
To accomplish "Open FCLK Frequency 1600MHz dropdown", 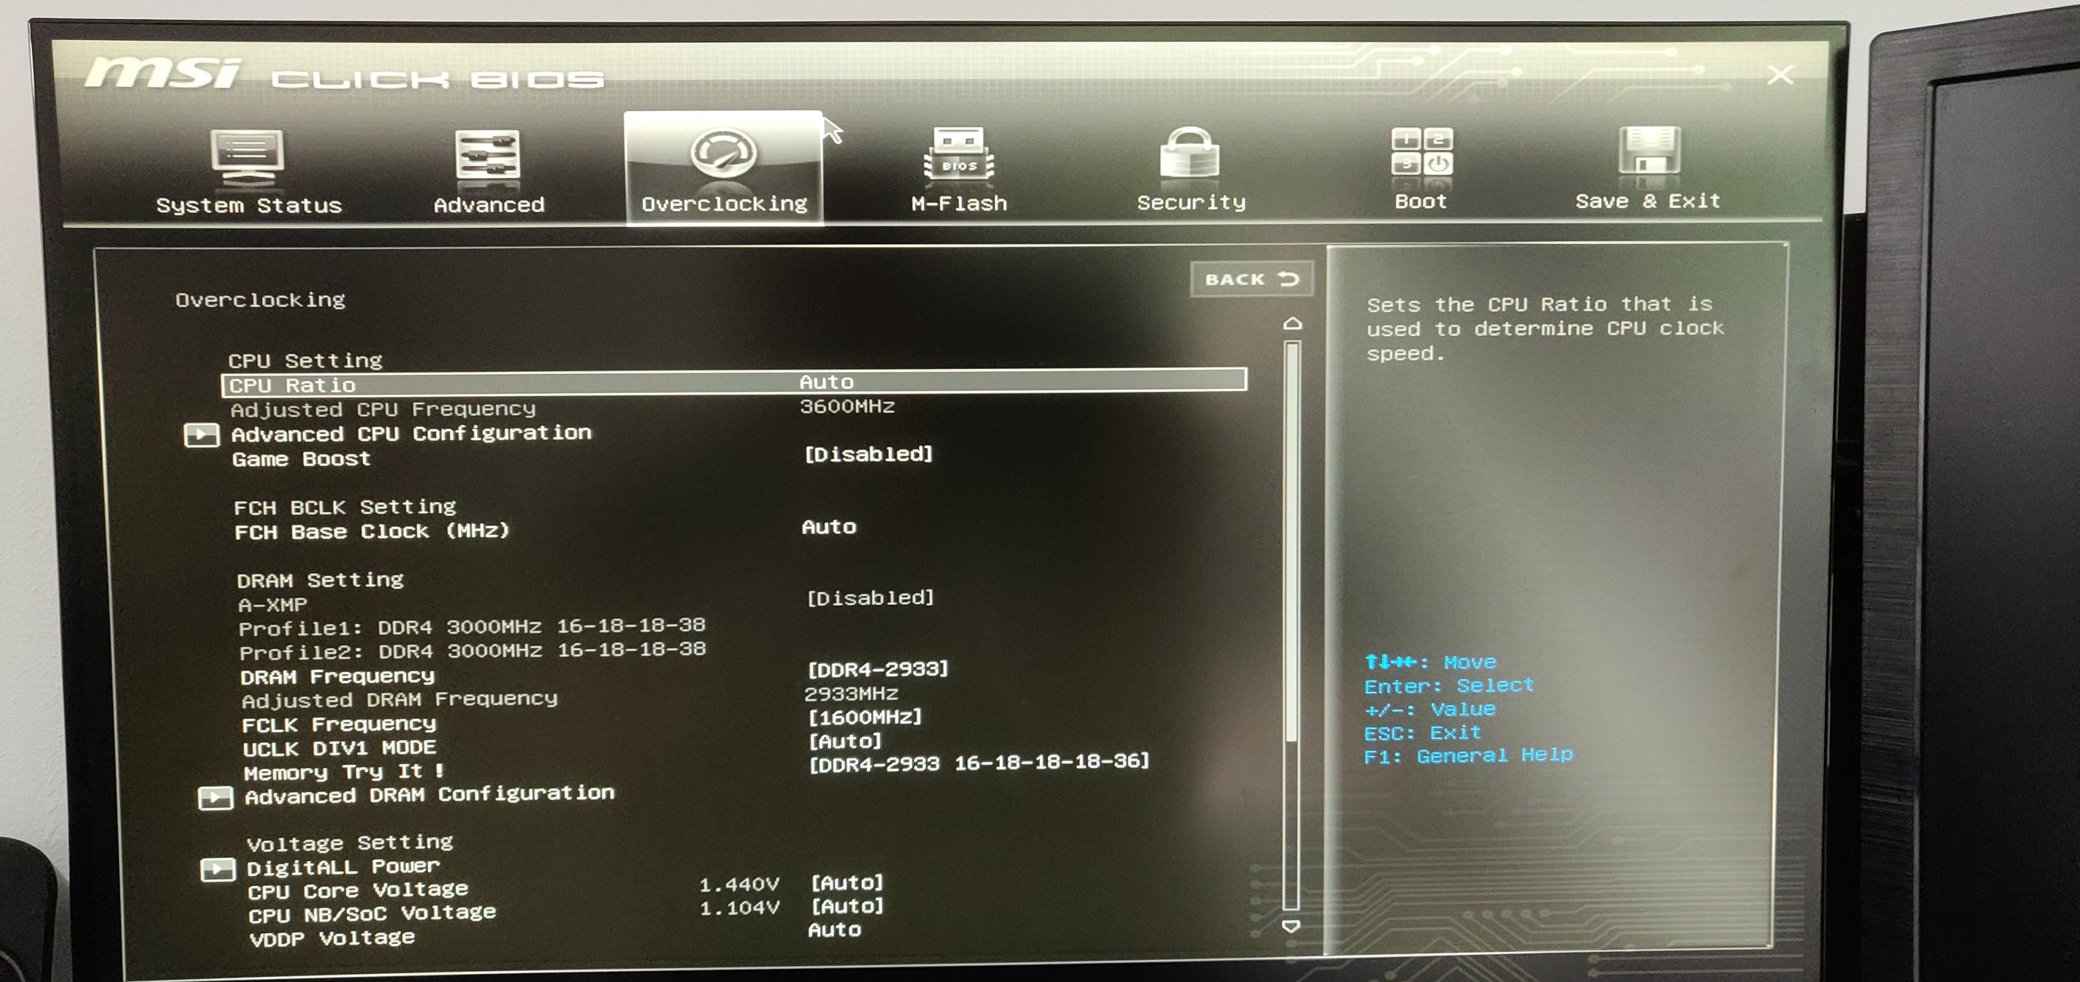I will point(864,717).
